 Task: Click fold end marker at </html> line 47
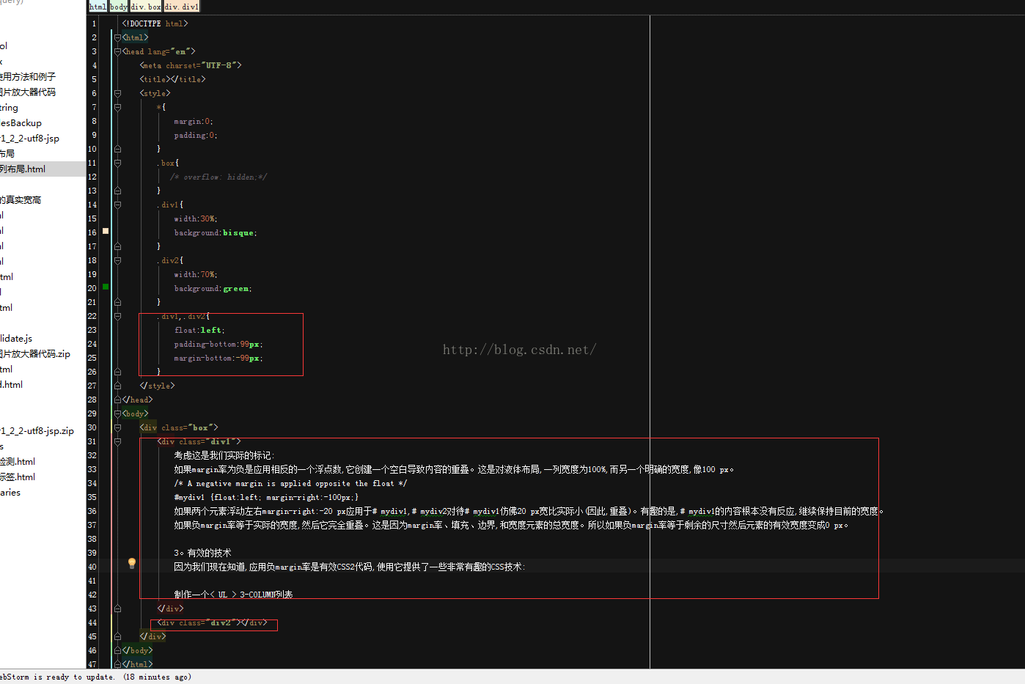click(x=117, y=664)
